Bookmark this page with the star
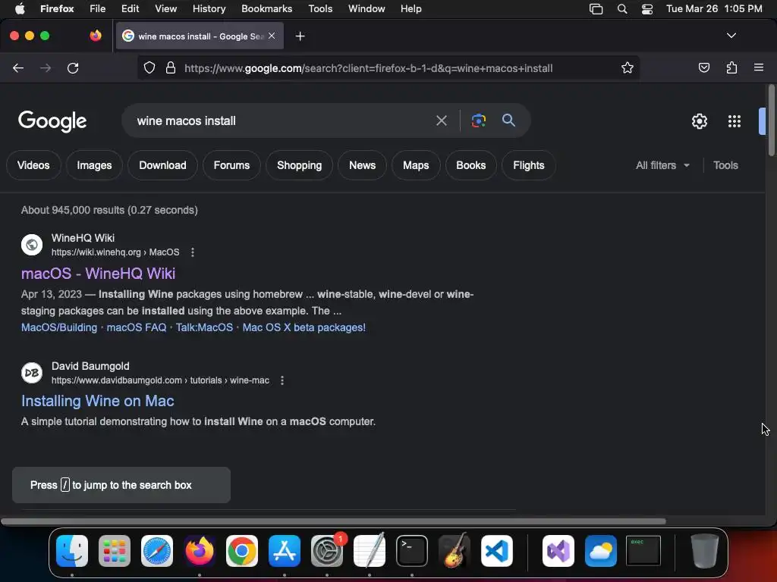 click(x=628, y=67)
